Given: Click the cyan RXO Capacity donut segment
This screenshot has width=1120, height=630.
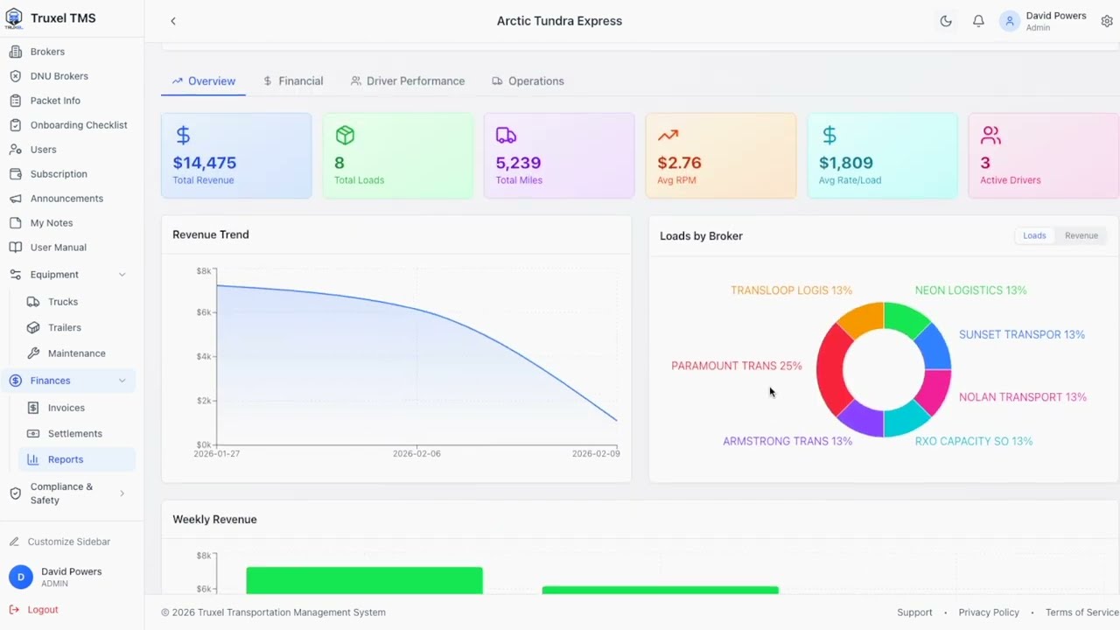Looking at the screenshot, I should (905, 421).
